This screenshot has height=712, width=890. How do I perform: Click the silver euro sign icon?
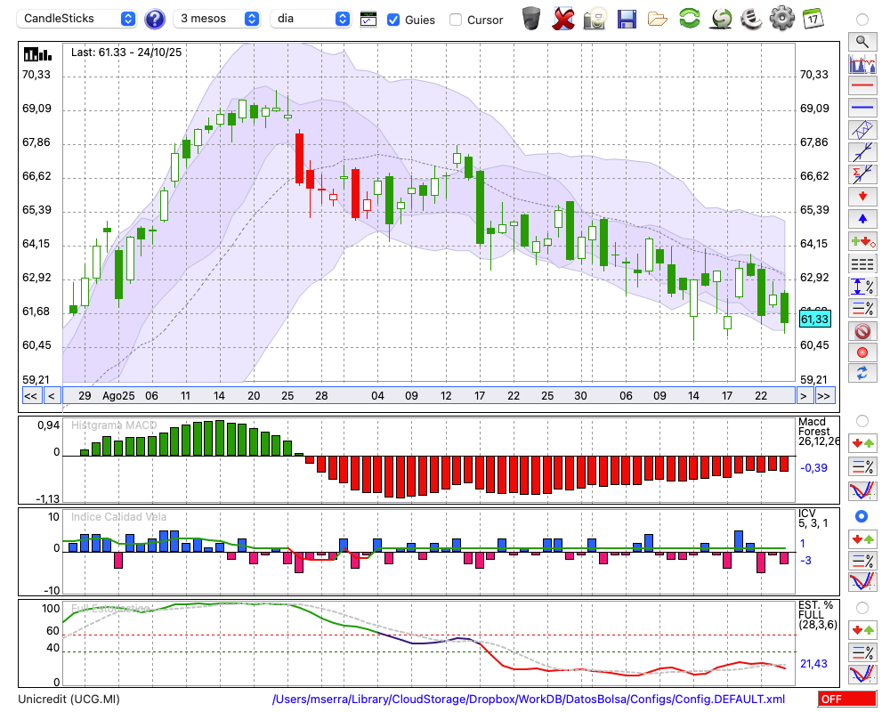751,19
